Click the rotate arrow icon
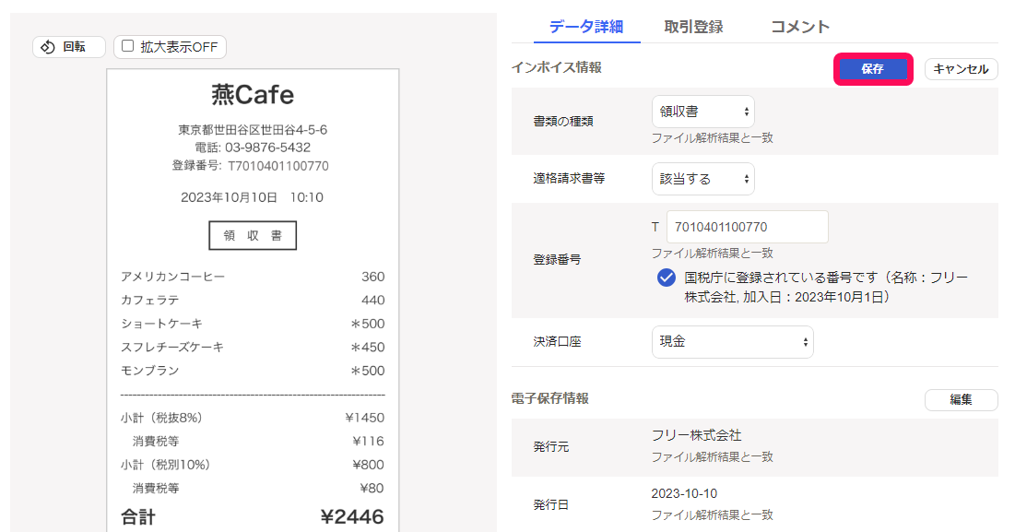 (48, 47)
